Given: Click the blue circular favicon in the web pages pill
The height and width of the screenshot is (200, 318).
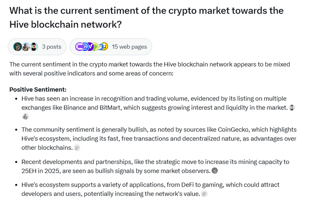Looking at the screenshot, I should [x=85, y=47].
